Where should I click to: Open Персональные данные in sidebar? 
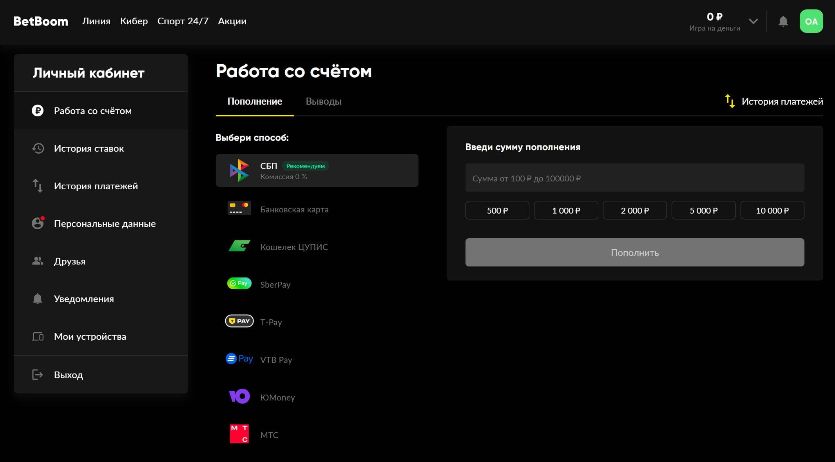pos(101,224)
